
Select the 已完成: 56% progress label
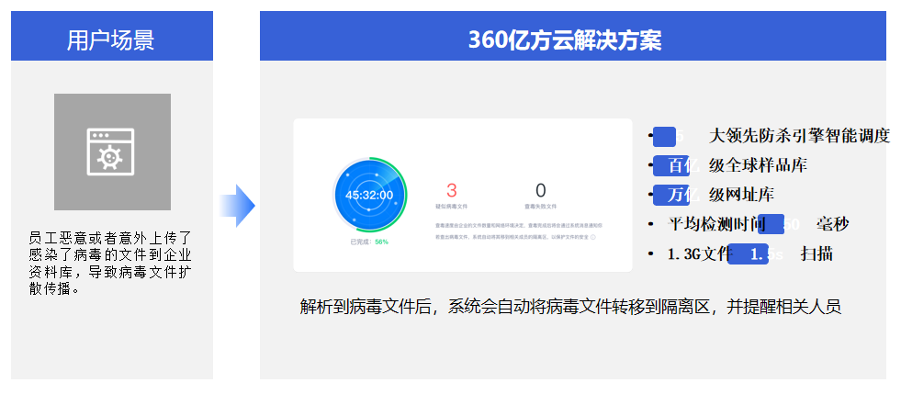[x=369, y=242]
